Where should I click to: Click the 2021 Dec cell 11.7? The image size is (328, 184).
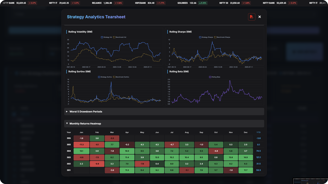(x=245, y=170)
